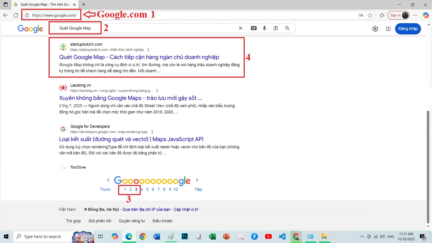This screenshot has height=243, width=432.
Task: Click startupdukich.com site name
Action: [86, 45]
